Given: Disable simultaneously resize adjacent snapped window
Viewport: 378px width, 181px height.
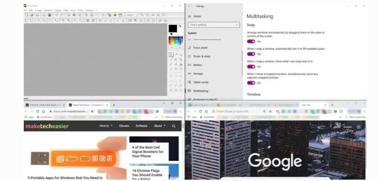Looking at the screenshot, I should [x=251, y=83].
